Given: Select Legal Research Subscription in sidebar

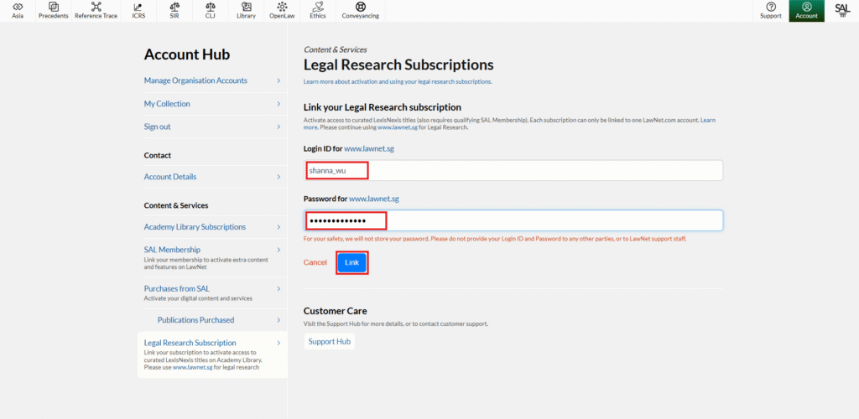Looking at the screenshot, I should coord(190,343).
